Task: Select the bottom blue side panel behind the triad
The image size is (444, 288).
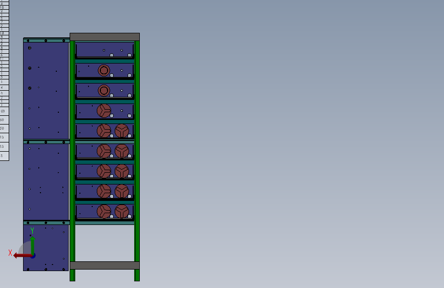Action: coord(46,248)
